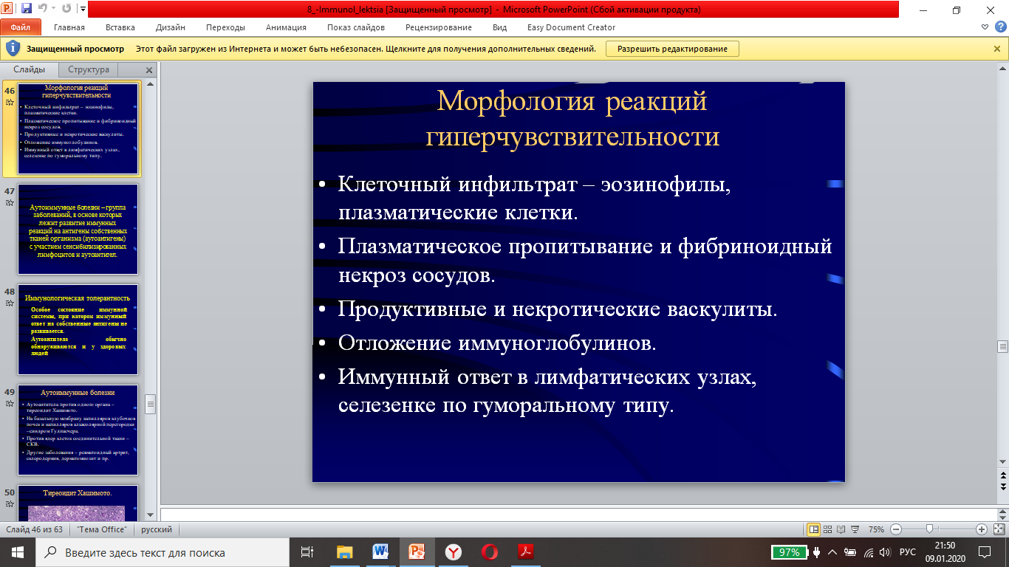Image resolution: width=1009 pixels, height=567 pixels.
Task: Switch to the Анимация ribbon tab
Action: point(286,27)
